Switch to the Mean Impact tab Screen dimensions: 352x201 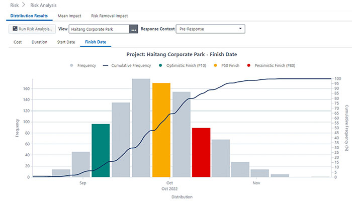[69, 16]
